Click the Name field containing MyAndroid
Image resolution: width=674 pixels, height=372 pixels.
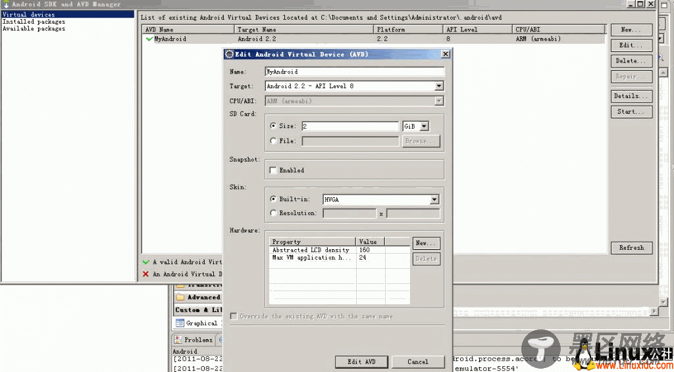[355, 72]
